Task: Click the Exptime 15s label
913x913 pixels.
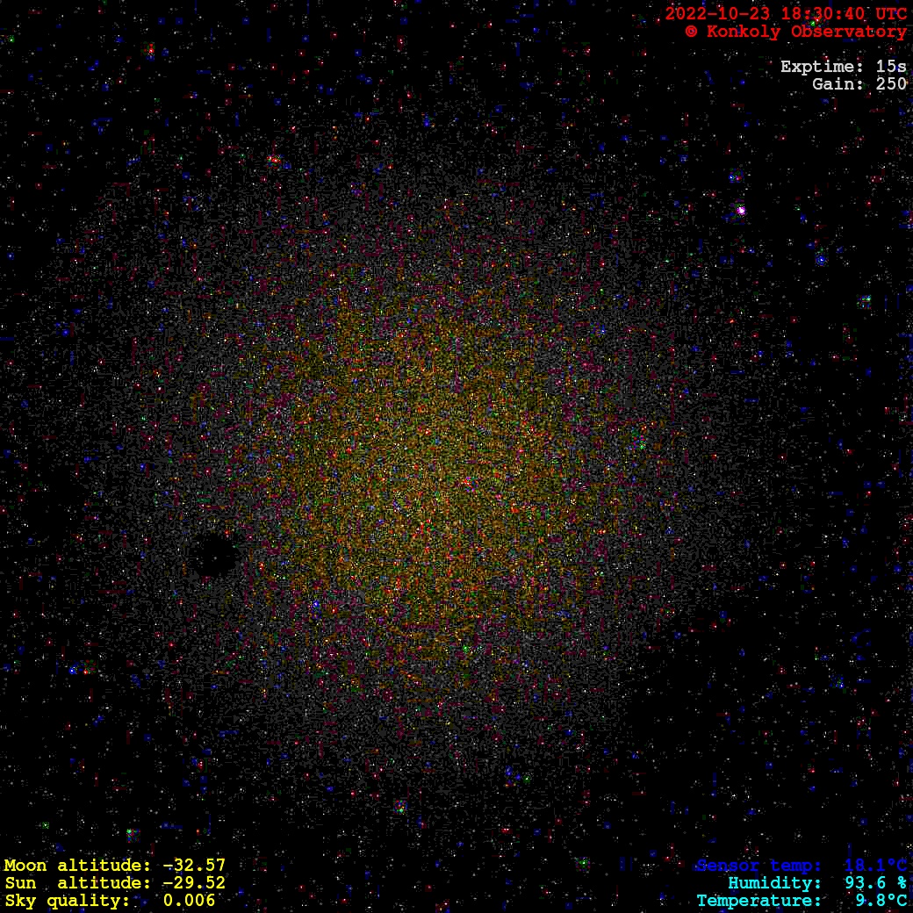Action: point(843,67)
